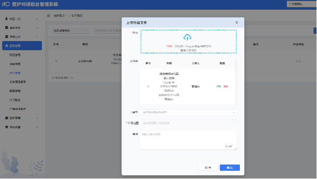Click the person icon of 病区一览 menu
Screen dimensions: 317x179
click(x=6, y=19)
